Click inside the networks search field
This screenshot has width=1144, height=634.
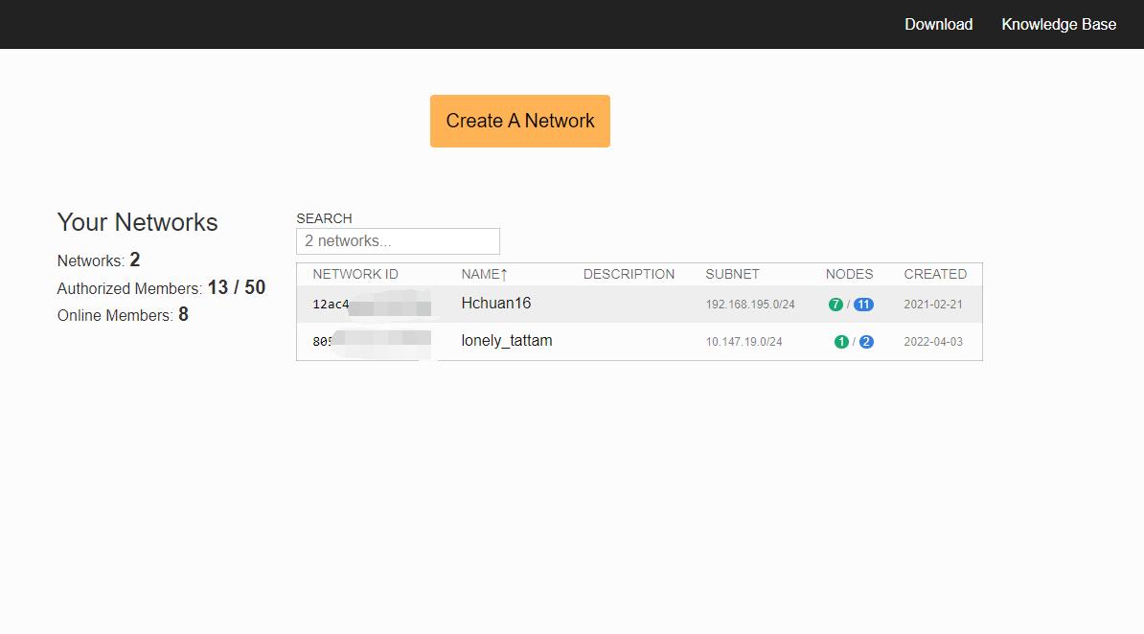[x=397, y=240]
